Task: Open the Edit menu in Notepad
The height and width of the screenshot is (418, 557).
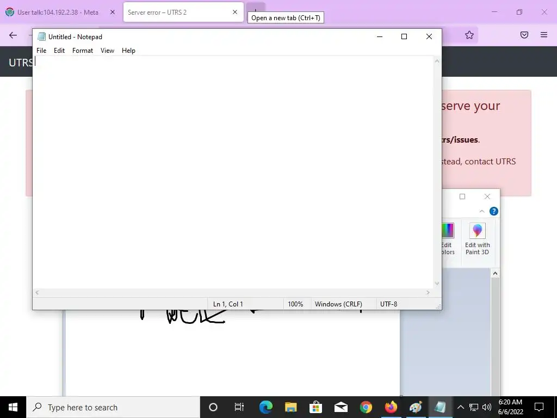Action: coord(59,51)
